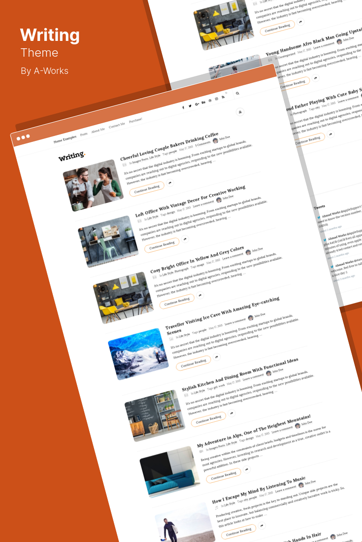
Task: Share the Loft Office With Vintage Decor post
Action: pos(185,239)
